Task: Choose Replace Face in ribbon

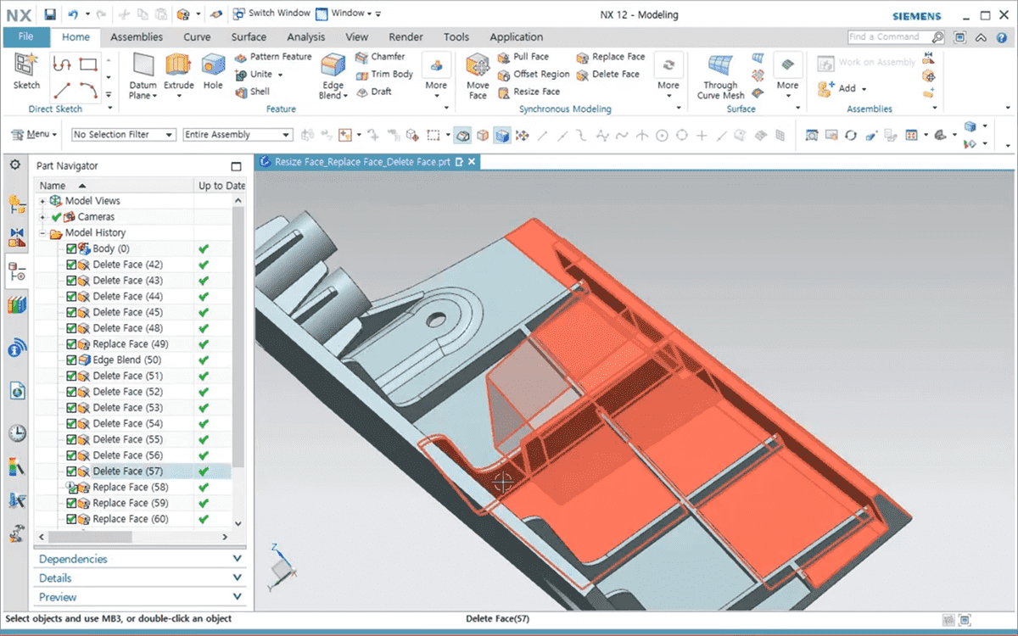Action: pos(611,57)
